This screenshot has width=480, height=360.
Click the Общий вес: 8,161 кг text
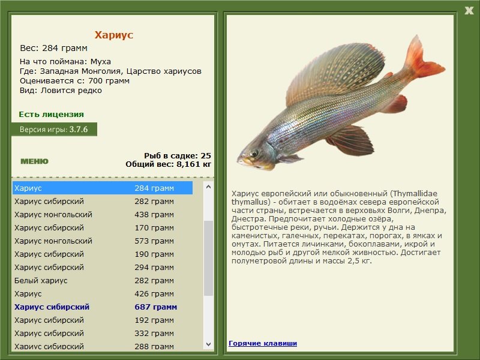[x=169, y=164]
